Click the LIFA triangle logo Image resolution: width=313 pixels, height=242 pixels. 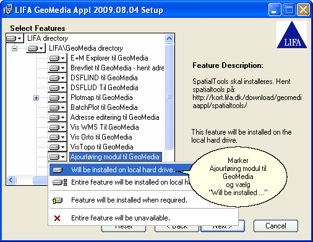(x=291, y=35)
